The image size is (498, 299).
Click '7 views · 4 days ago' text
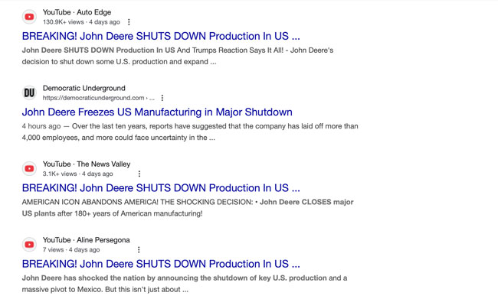71,250
